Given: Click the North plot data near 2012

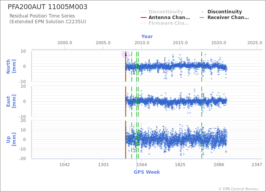Looking at the screenshot, I should 157,66.
